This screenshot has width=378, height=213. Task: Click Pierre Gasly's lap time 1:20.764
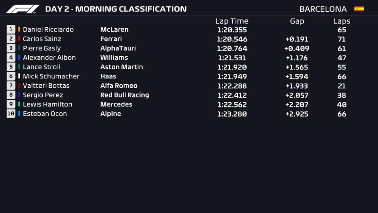click(232, 48)
